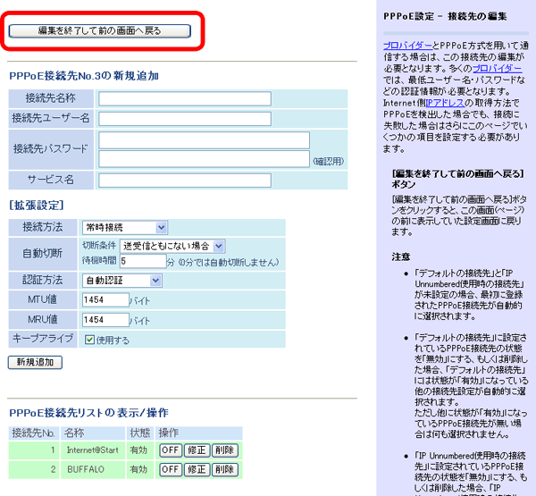This screenshot has width=536, height=496.
Task: Select the MTU値 input box
Action: (x=105, y=301)
